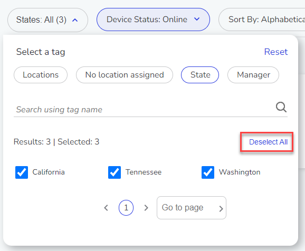This screenshot has width=305, height=251.
Task: Click the Reset link
Action: coord(276,52)
